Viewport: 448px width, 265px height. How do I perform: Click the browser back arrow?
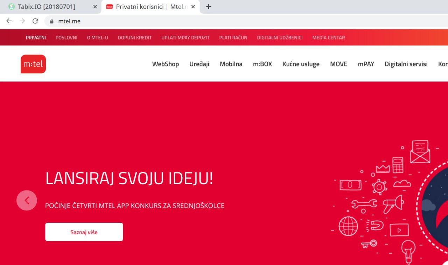(9, 21)
